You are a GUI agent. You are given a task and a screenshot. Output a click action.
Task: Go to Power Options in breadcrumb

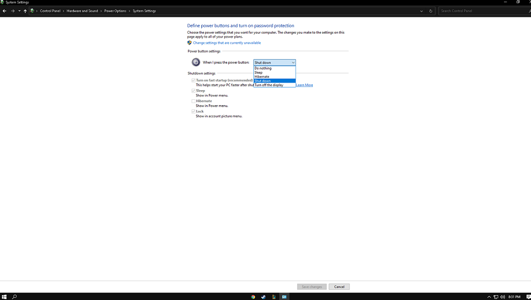(x=115, y=11)
